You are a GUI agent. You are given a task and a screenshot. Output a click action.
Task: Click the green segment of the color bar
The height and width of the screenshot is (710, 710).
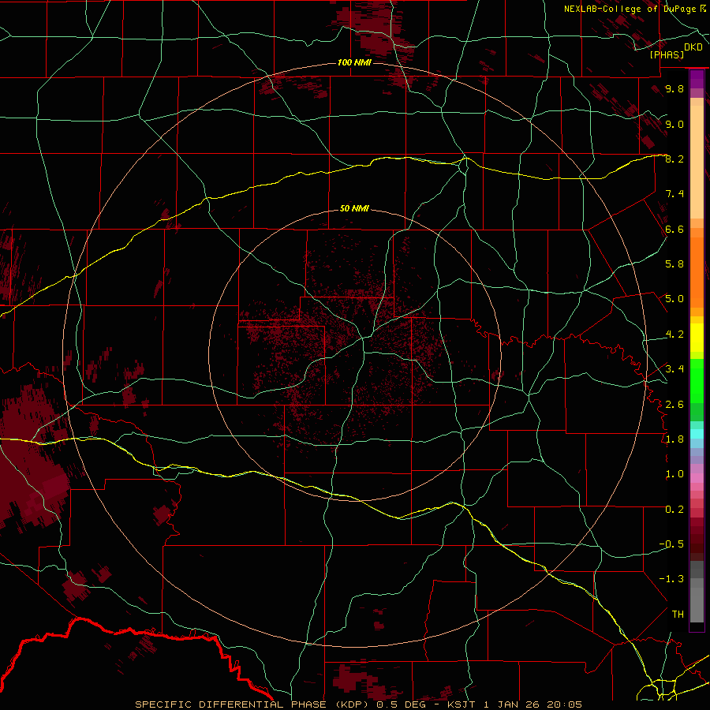pyautogui.click(x=697, y=381)
